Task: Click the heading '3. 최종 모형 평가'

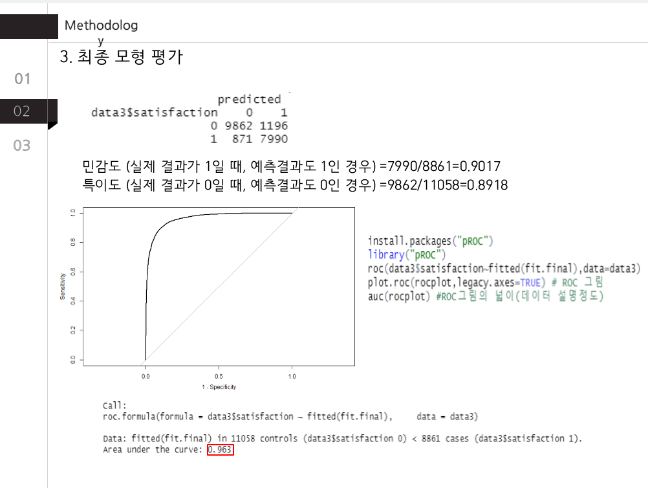Action: pos(121,57)
